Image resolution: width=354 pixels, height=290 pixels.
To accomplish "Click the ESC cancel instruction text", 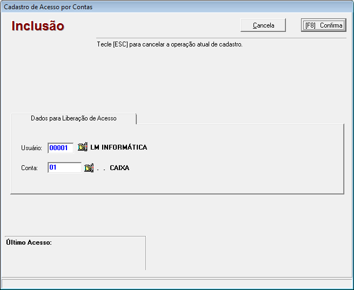I will [x=169, y=44].
